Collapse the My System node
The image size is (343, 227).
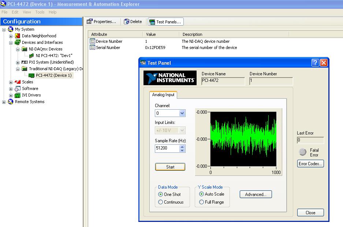pos(4,30)
